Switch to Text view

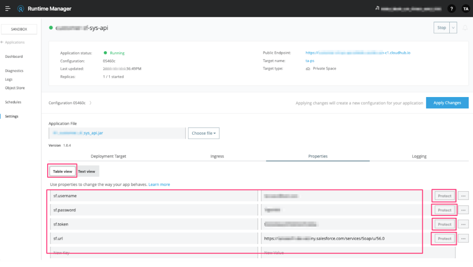(x=87, y=171)
